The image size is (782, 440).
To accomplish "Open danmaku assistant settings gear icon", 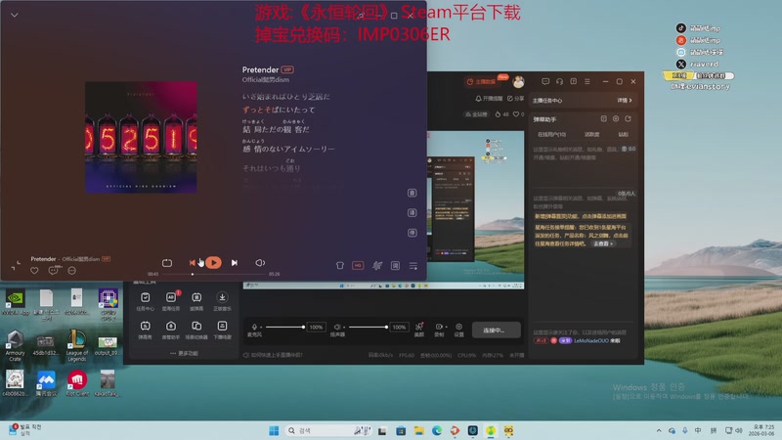I will pyautogui.click(x=616, y=118).
